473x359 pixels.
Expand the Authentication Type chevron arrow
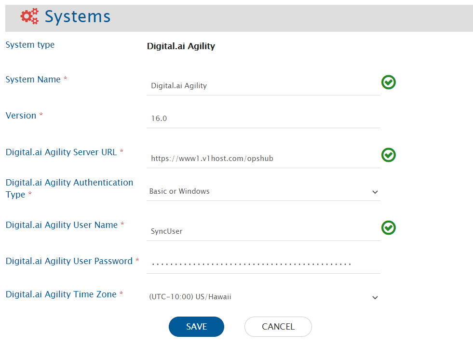pyautogui.click(x=375, y=192)
